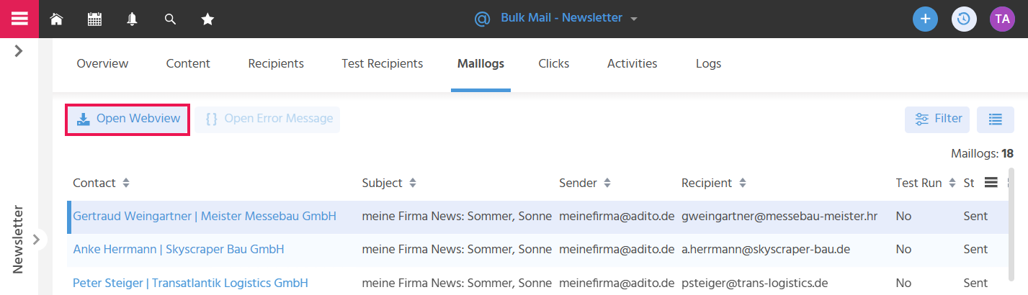Open the Recipients tab
Image resolution: width=1028 pixels, height=295 pixels.
pyautogui.click(x=276, y=63)
